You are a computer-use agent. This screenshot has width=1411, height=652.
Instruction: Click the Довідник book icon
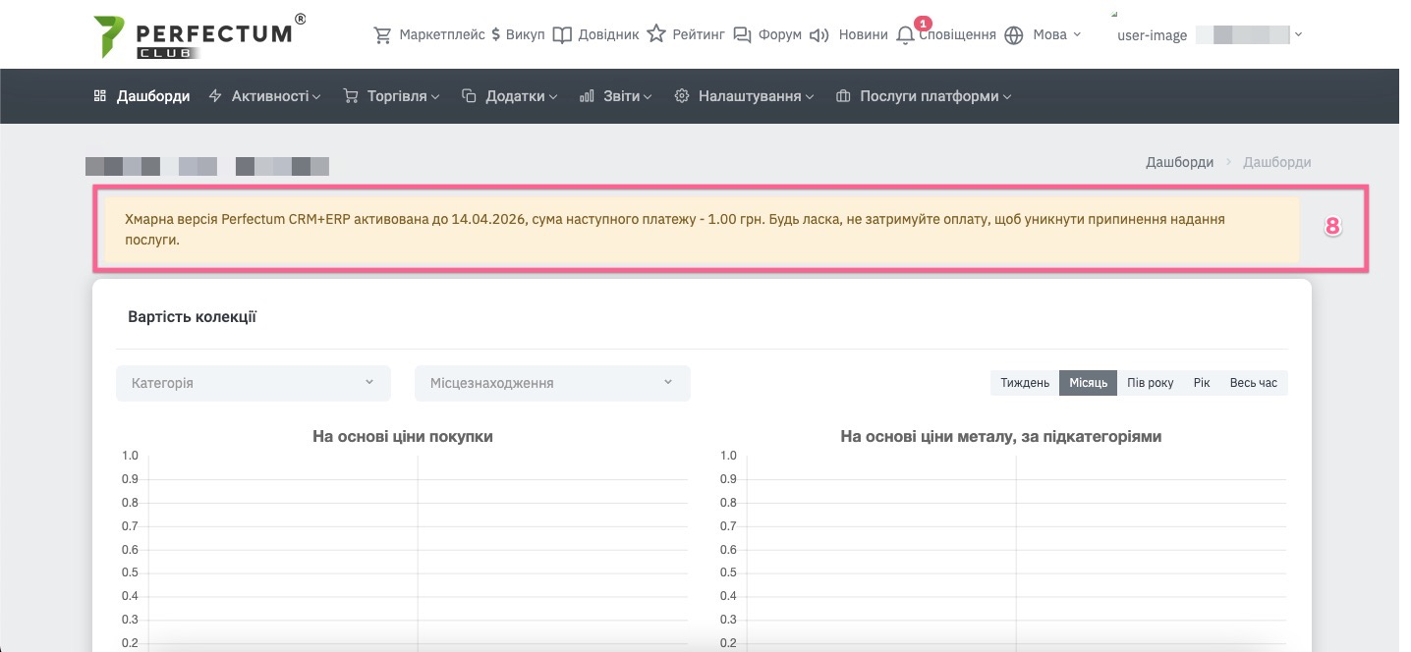click(562, 35)
